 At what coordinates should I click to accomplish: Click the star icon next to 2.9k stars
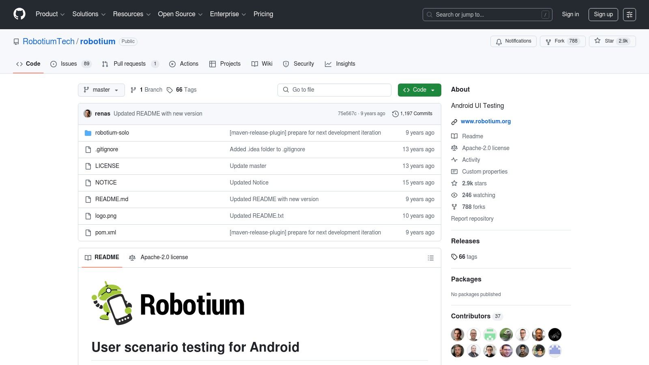tap(454, 183)
